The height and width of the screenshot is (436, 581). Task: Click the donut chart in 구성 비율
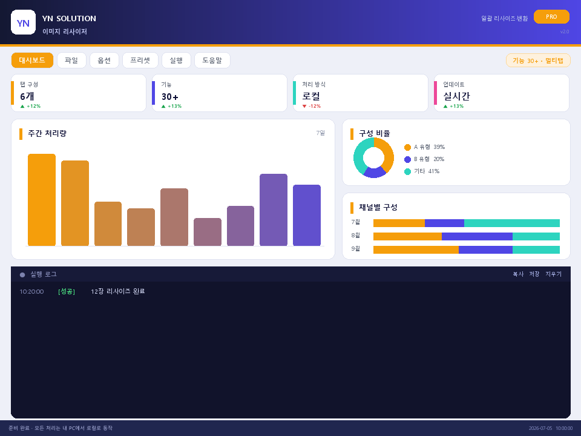point(373,157)
